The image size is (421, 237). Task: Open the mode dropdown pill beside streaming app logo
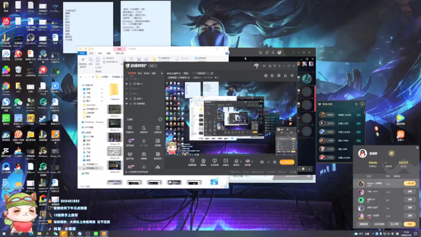(153, 66)
